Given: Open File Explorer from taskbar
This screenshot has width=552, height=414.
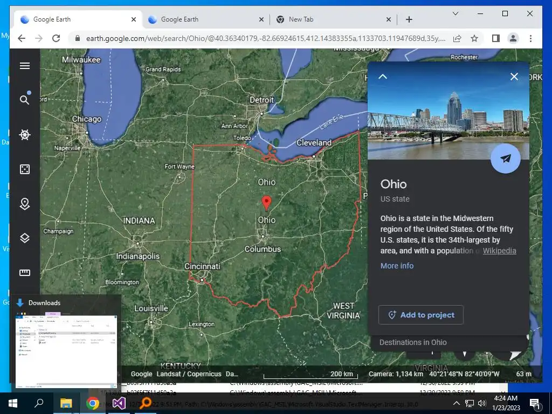Looking at the screenshot, I should click(x=66, y=403).
